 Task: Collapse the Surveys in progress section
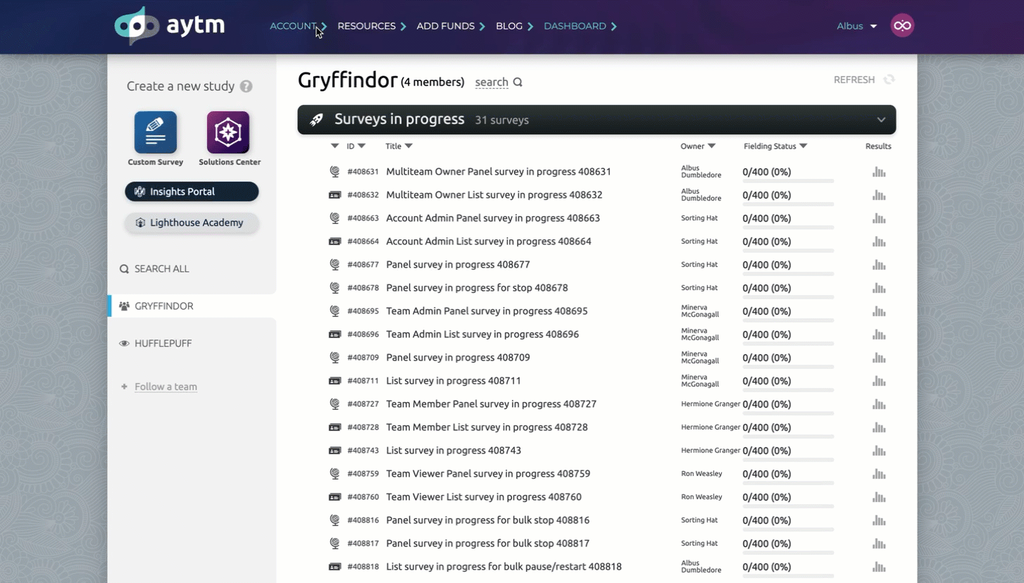pos(880,120)
